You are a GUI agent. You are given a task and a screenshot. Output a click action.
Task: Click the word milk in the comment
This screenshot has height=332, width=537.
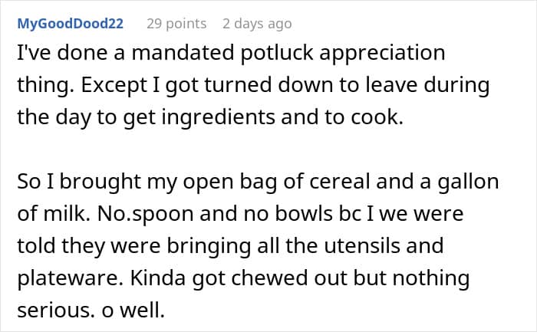coord(64,214)
